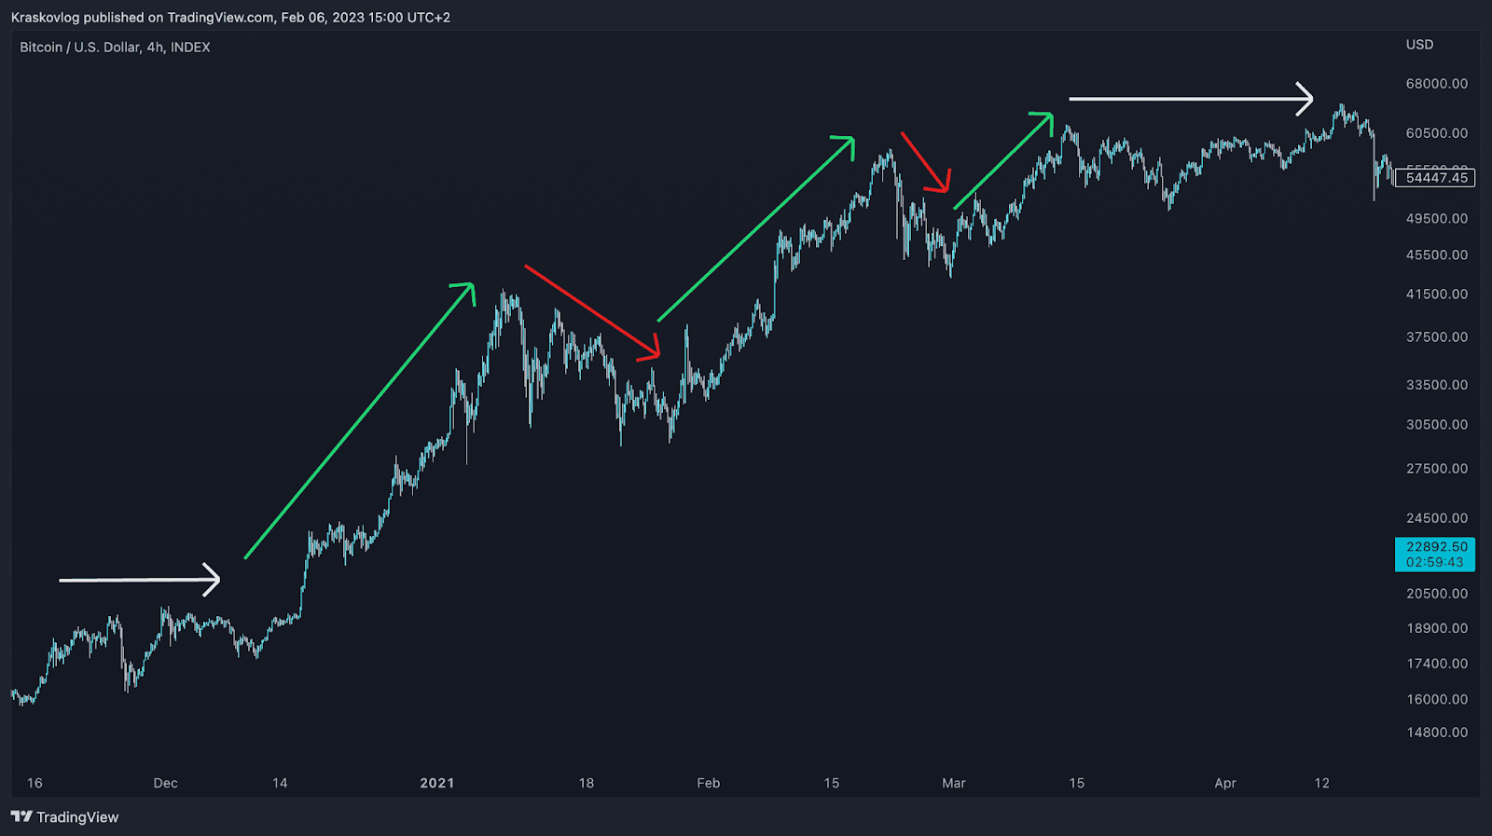Click the 22892.50 current price countdown label
The image size is (1492, 836).
1435,555
